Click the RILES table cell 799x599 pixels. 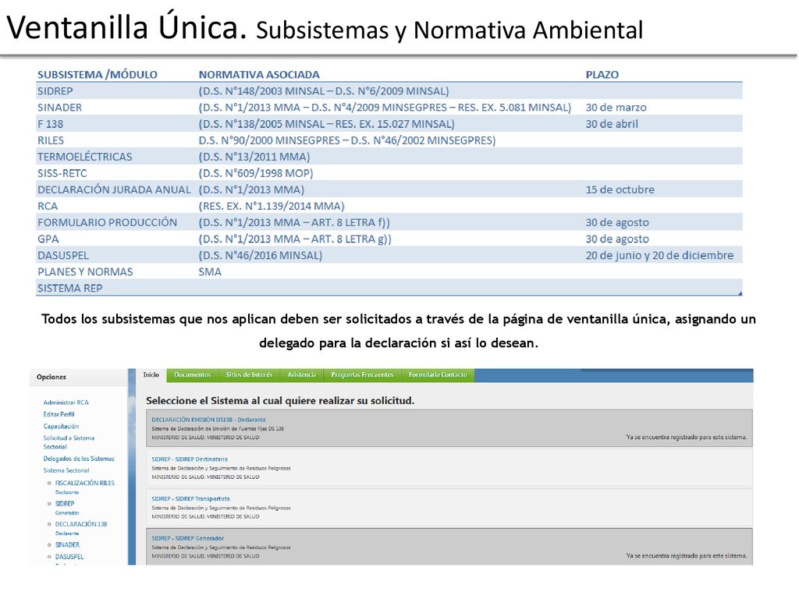[x=51, y=140]
